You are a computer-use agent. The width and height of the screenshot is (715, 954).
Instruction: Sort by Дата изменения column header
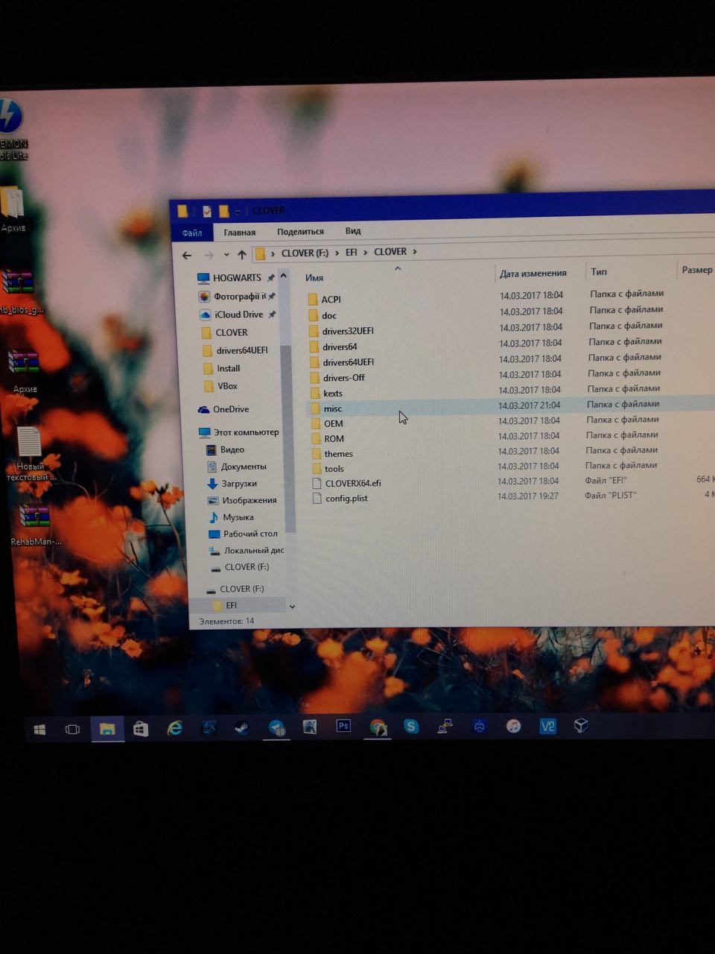(533, 274)
